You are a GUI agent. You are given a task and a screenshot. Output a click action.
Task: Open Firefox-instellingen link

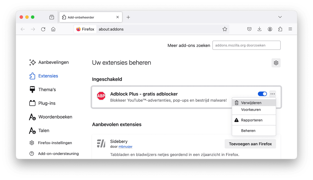click(51, 143)
